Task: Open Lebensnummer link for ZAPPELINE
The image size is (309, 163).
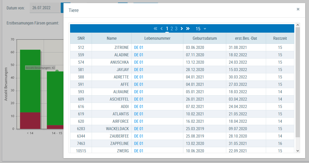Action: (139, 143)
